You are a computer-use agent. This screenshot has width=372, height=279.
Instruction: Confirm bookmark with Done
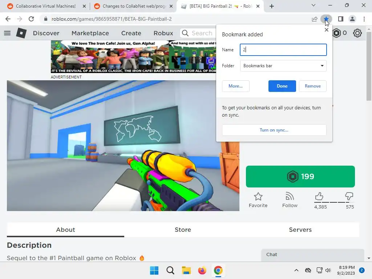(x=282, y=86)
